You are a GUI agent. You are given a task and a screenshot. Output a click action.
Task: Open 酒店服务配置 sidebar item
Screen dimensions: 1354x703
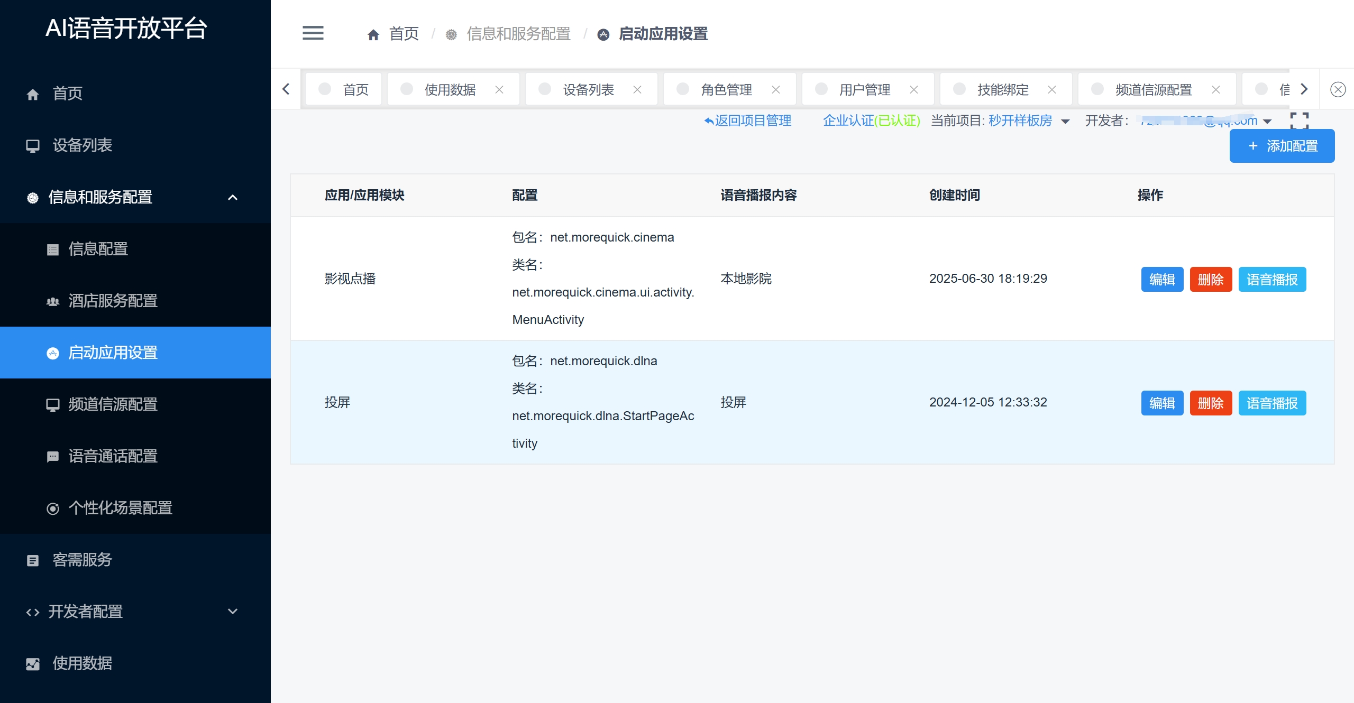pos(113,301)
